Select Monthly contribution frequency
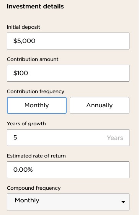The image size is (139, 215). 37,105
